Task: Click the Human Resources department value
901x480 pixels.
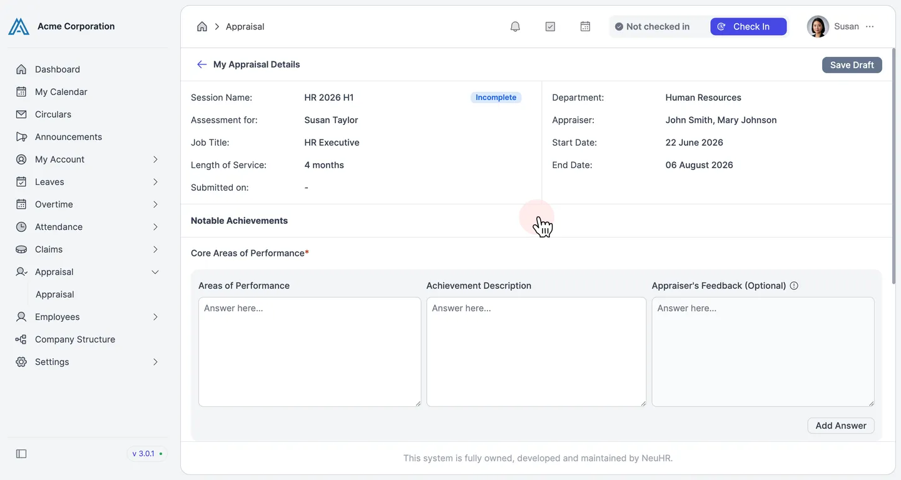Action: tap(703, 97)
